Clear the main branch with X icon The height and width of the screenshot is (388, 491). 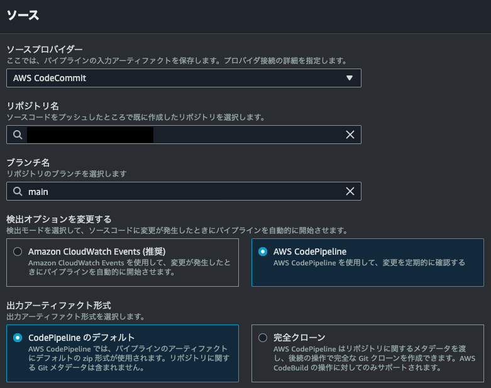pyautogui.click(x=350, y=191)
